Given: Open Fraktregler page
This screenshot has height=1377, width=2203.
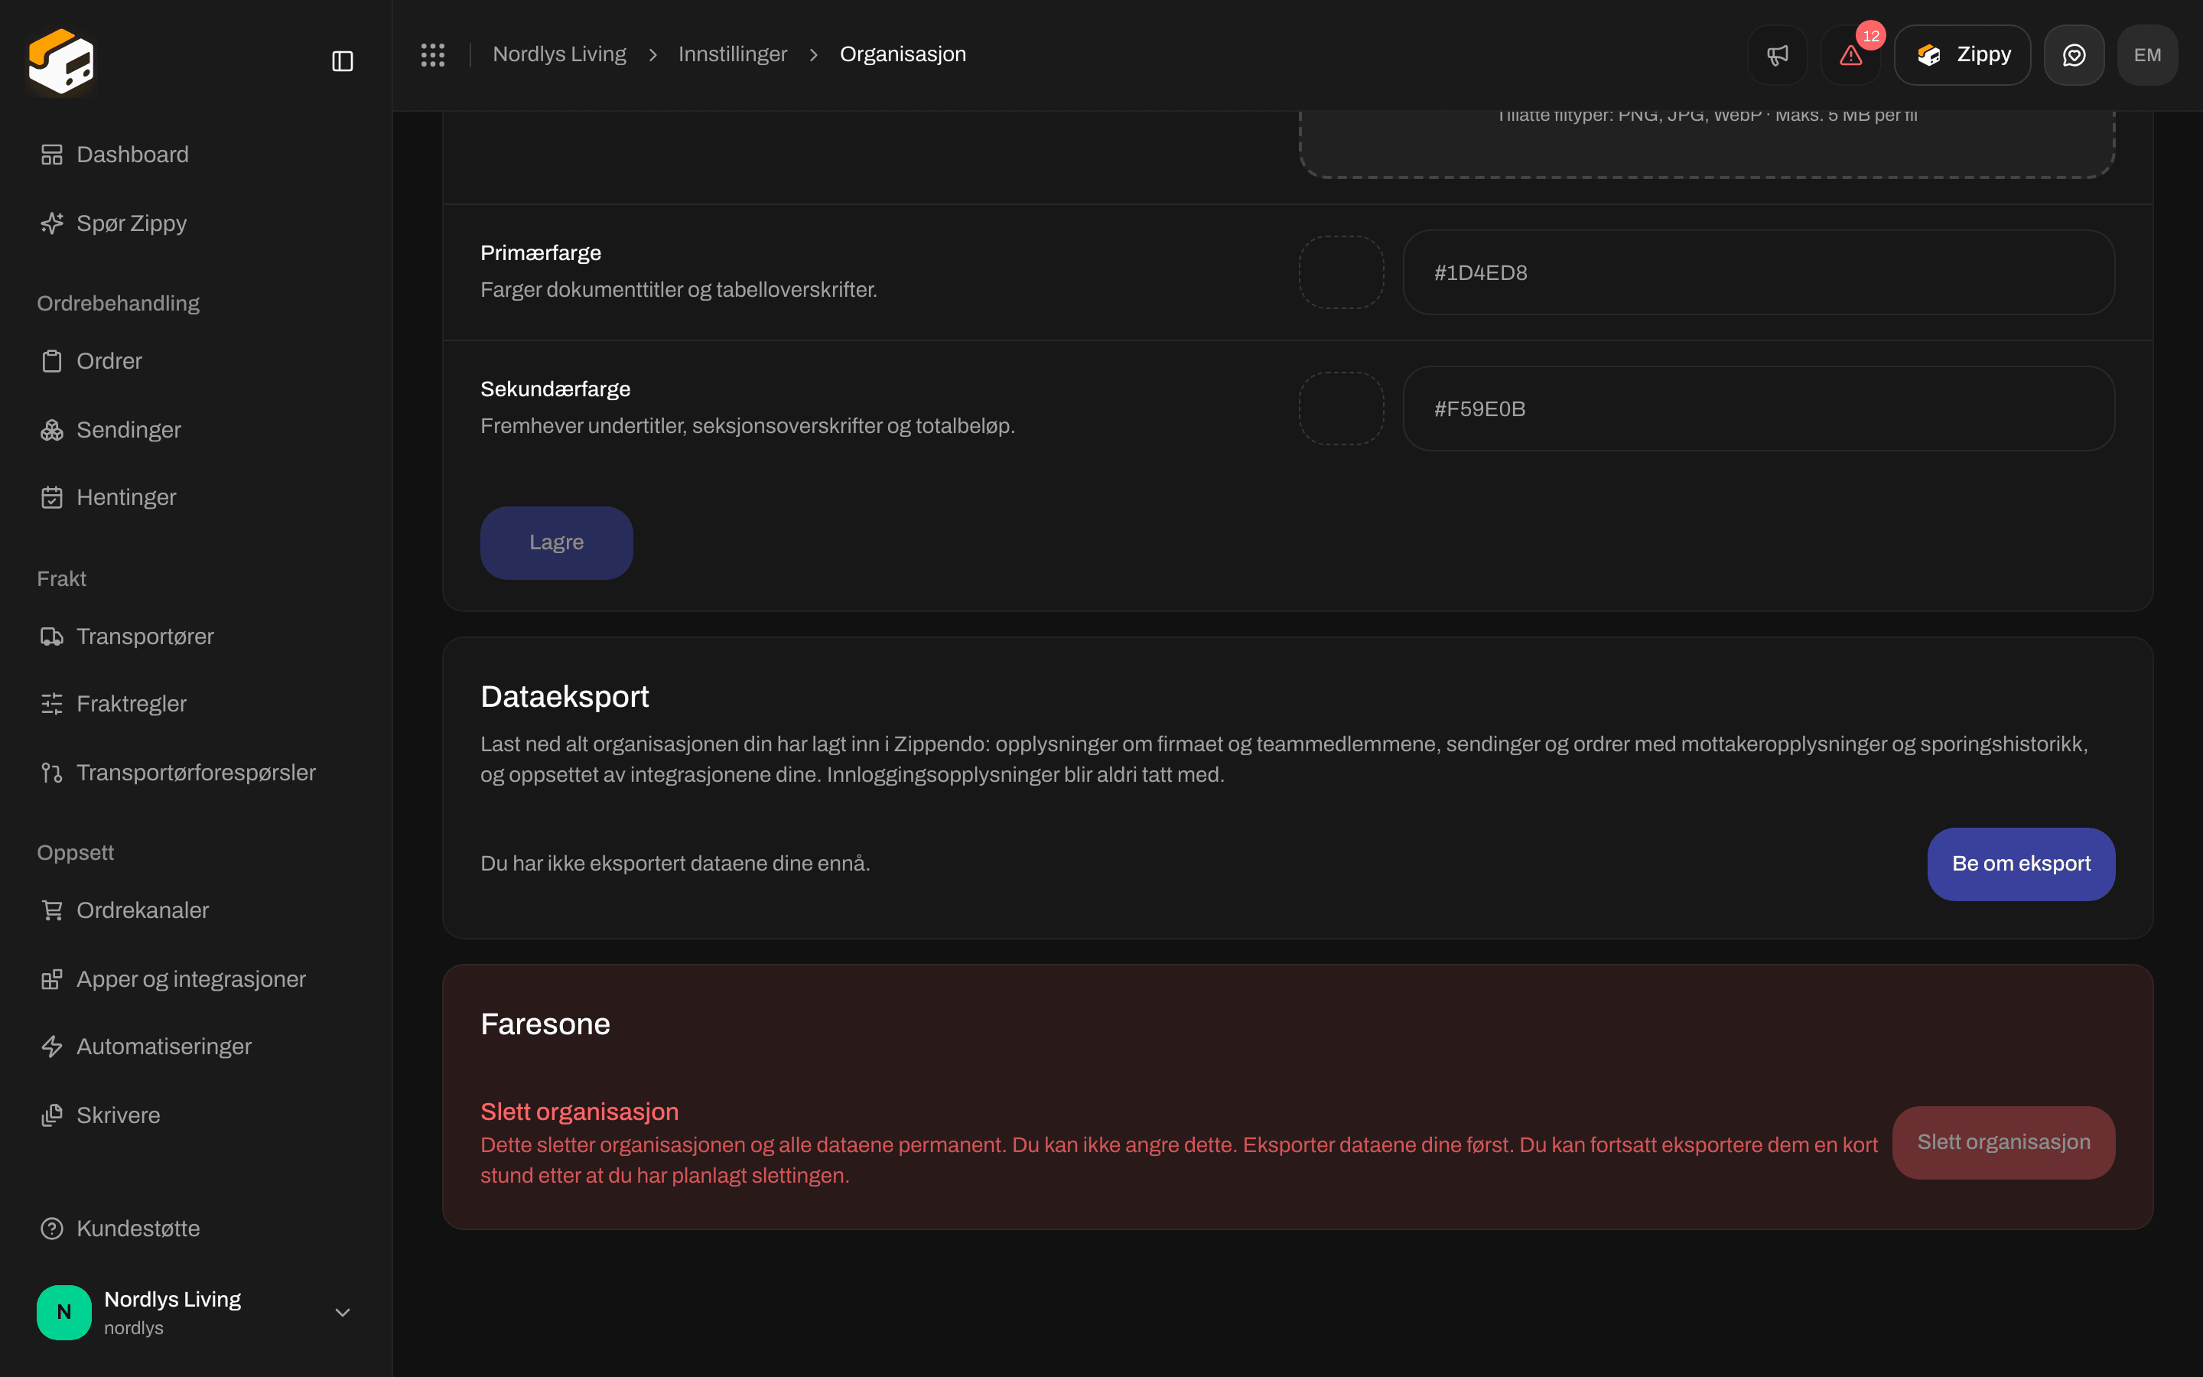Looking at the screenshot, I should click(196, 704).
